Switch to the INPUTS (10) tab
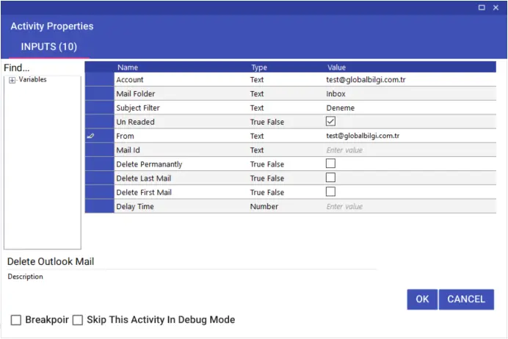This screenshot has width=508, height=339. pyautogui.click(x=49, y=47)
